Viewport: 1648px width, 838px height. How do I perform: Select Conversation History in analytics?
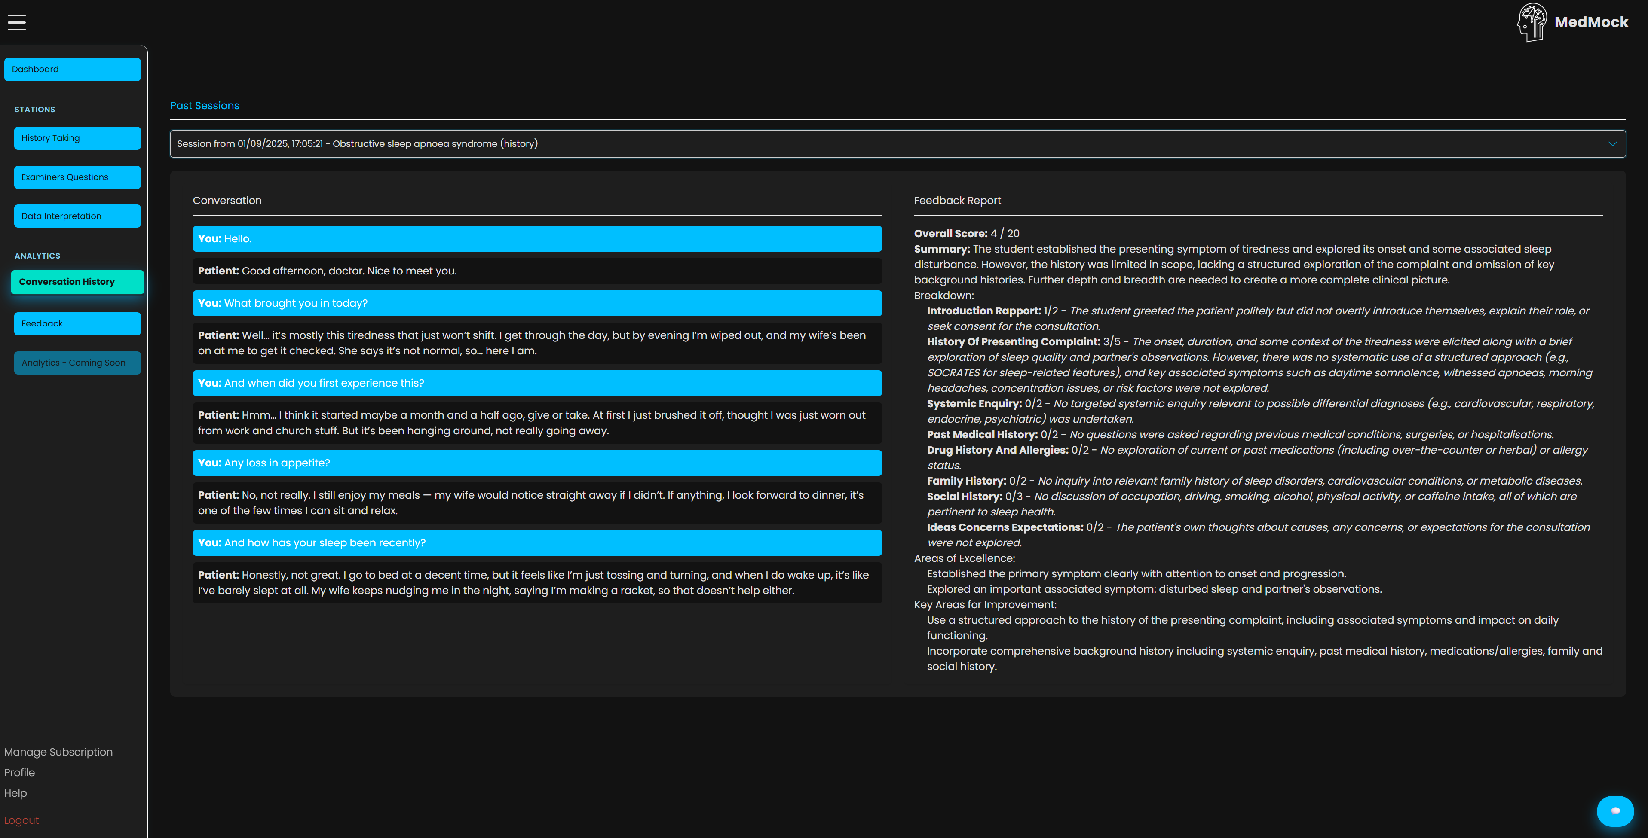77,282
